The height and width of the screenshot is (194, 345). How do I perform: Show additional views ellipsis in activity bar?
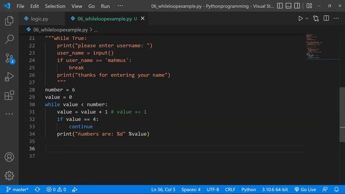9,114
